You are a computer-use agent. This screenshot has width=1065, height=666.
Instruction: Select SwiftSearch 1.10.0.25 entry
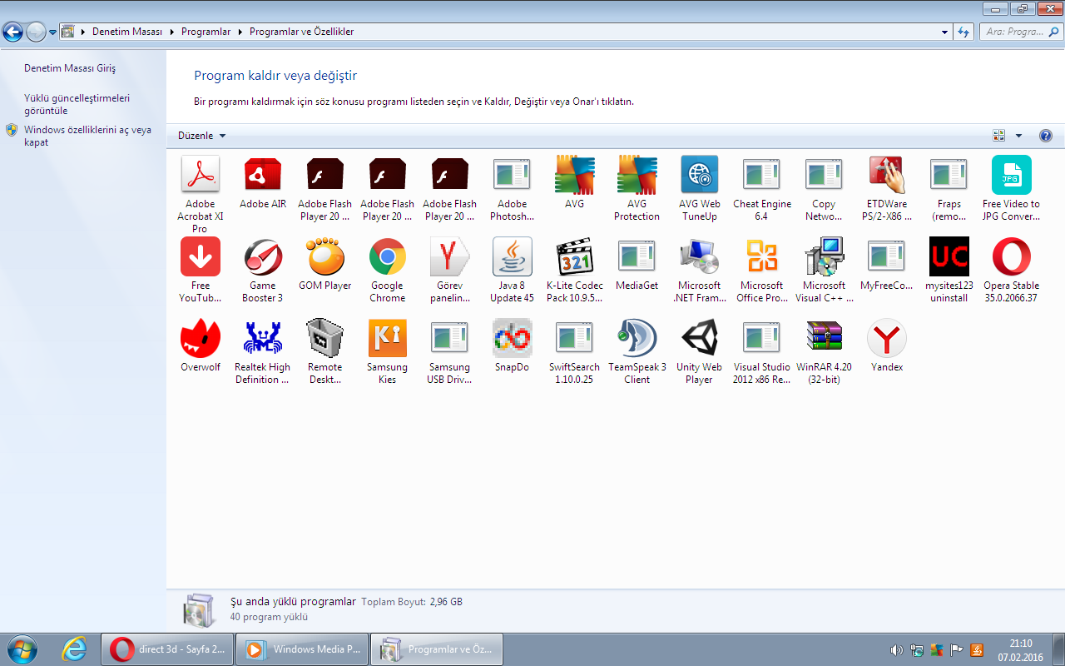pyautogui.click(x=575, y=351)
